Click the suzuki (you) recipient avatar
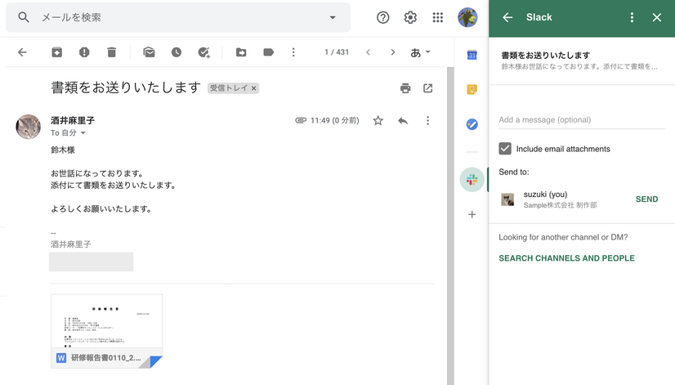Screen dimensions: 675x385 [507, 199]
